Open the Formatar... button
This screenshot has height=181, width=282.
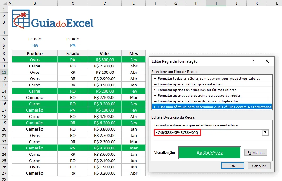click(x=256, y=153)
